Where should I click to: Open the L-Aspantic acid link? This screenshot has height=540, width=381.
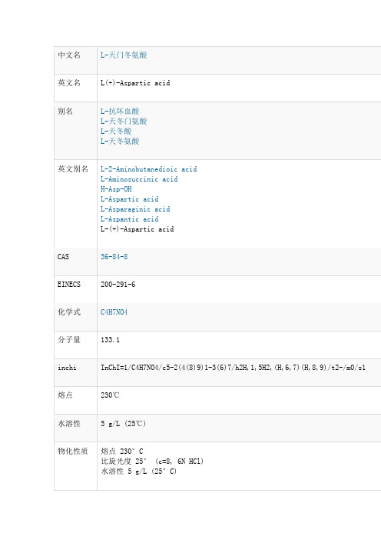pos(129,219)
